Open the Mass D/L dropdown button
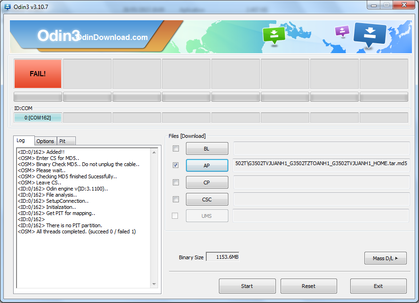 (385, 258)
